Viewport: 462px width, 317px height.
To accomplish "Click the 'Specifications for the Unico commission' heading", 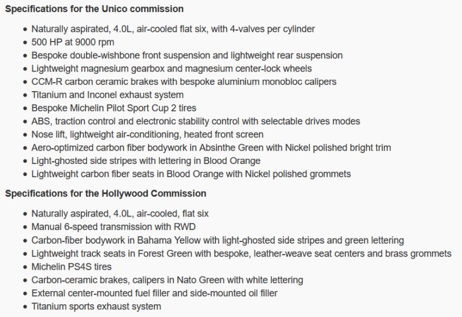I will (x=94, y=9).
